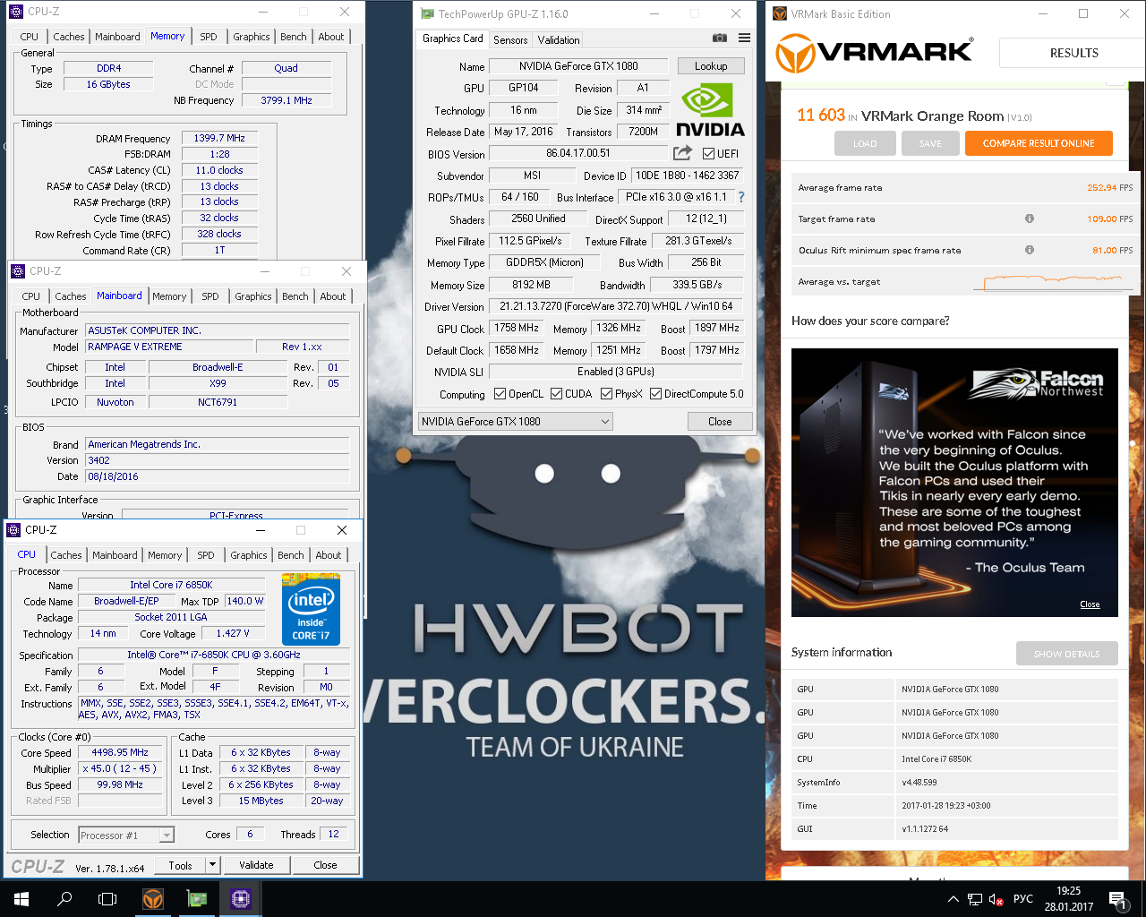This screenshot has height=917, width=1146.
Task: Open Caches tab in CPU-Z processor window
Action: coord(66,555)
